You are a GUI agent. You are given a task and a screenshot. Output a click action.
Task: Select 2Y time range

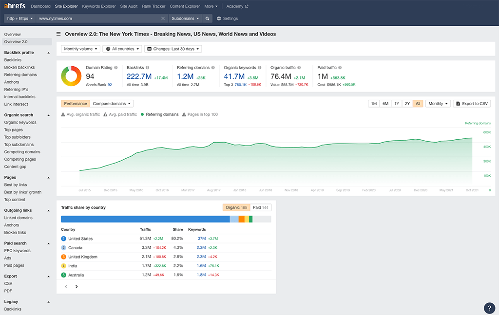click(x=407, y=104)
